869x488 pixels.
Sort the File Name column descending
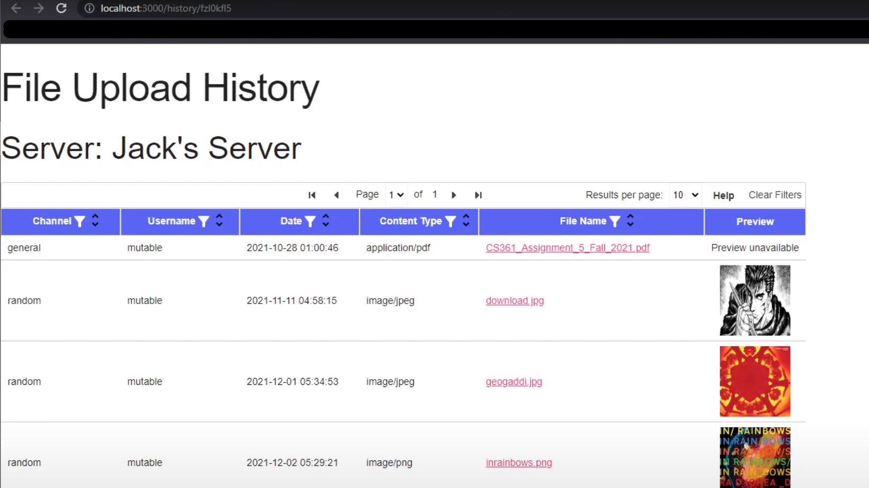[630, 225]
